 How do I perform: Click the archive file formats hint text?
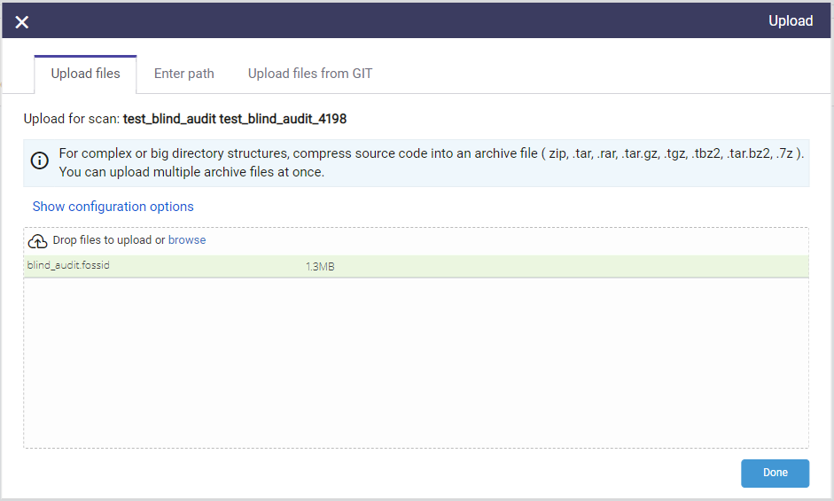pyautogui.click(x=431, y=153)
